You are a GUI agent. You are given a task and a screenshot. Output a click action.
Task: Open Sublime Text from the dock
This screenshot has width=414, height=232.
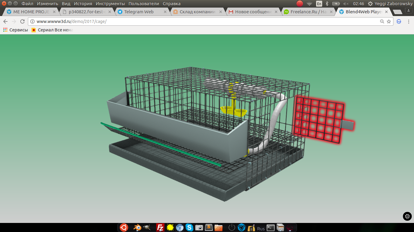(209, 227)
